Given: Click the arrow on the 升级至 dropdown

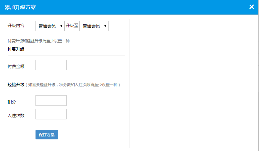Looking at the screenshot, I should tap(105, 26).
